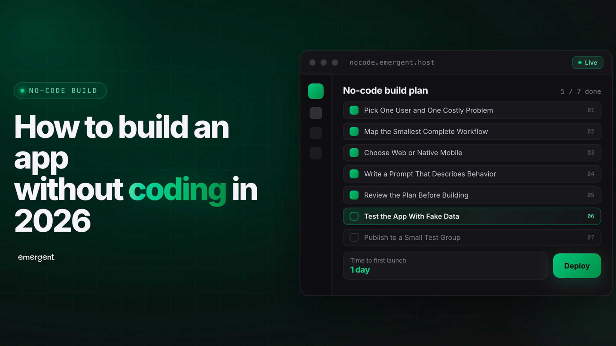Screen dimensions: 616x346
Task: Click the '2026' text in headline
Action: tap(53, 221)
